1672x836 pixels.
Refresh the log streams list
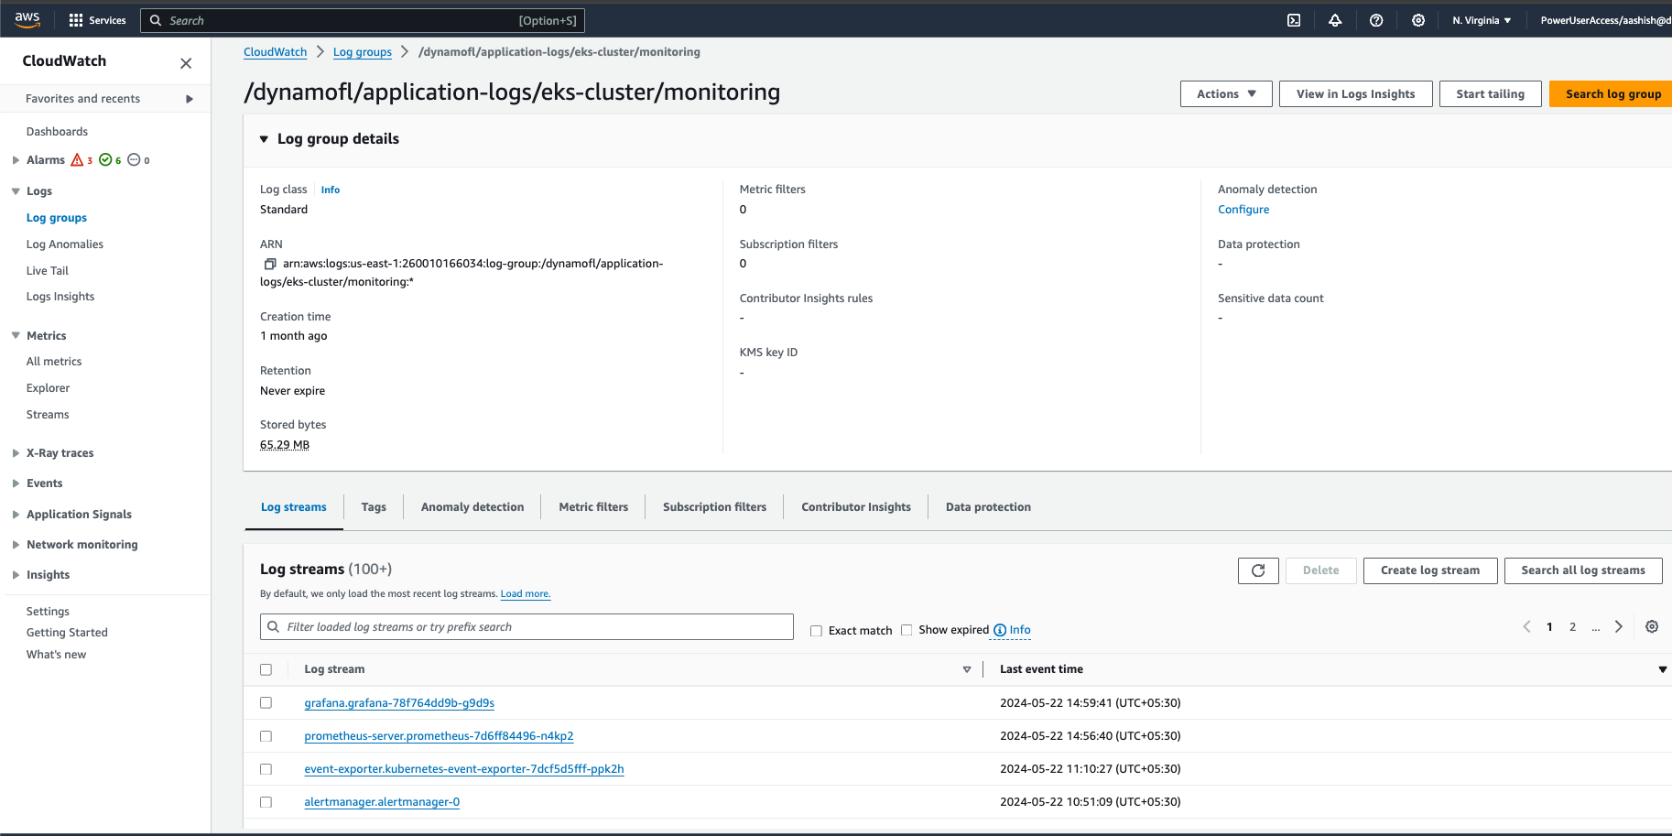click(1258, 570)
